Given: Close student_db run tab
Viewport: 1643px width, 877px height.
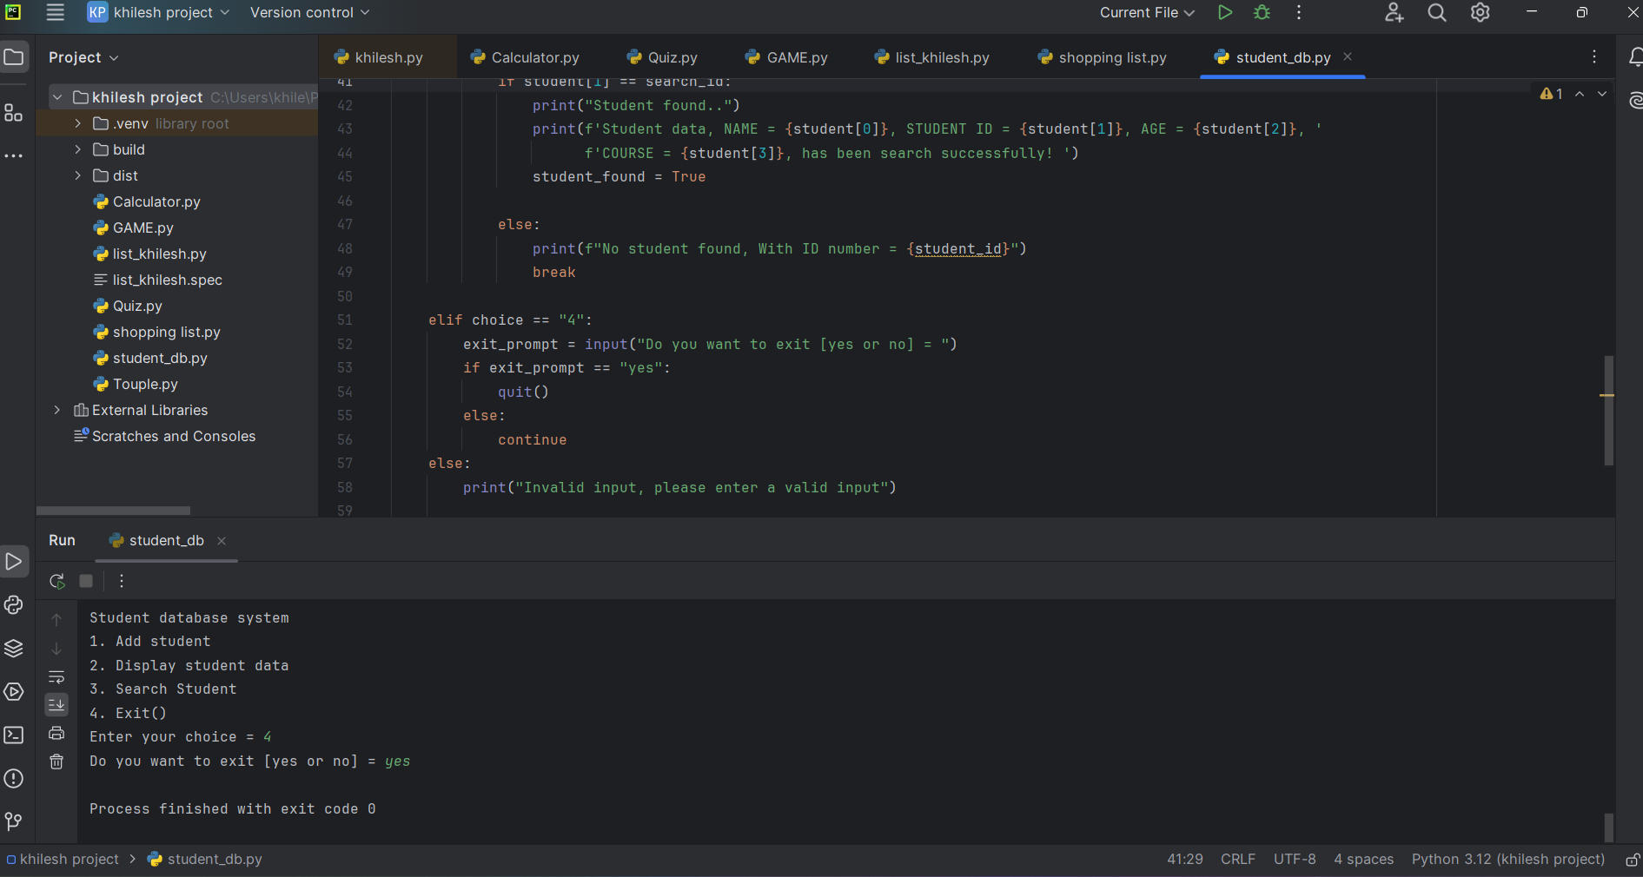Looking at the screenshot, I should (222, 540).
